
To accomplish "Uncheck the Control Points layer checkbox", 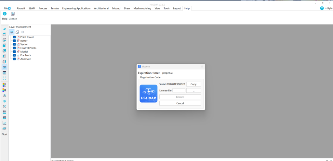I will point(14,48).
